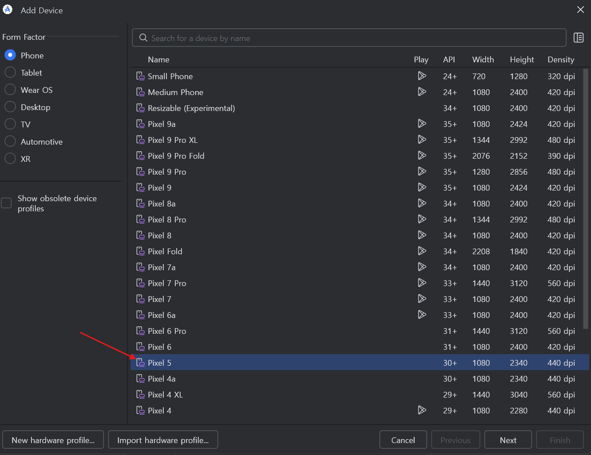Close the Add Device dialog
Screen dimensions: 591x455
coord(580,10)
